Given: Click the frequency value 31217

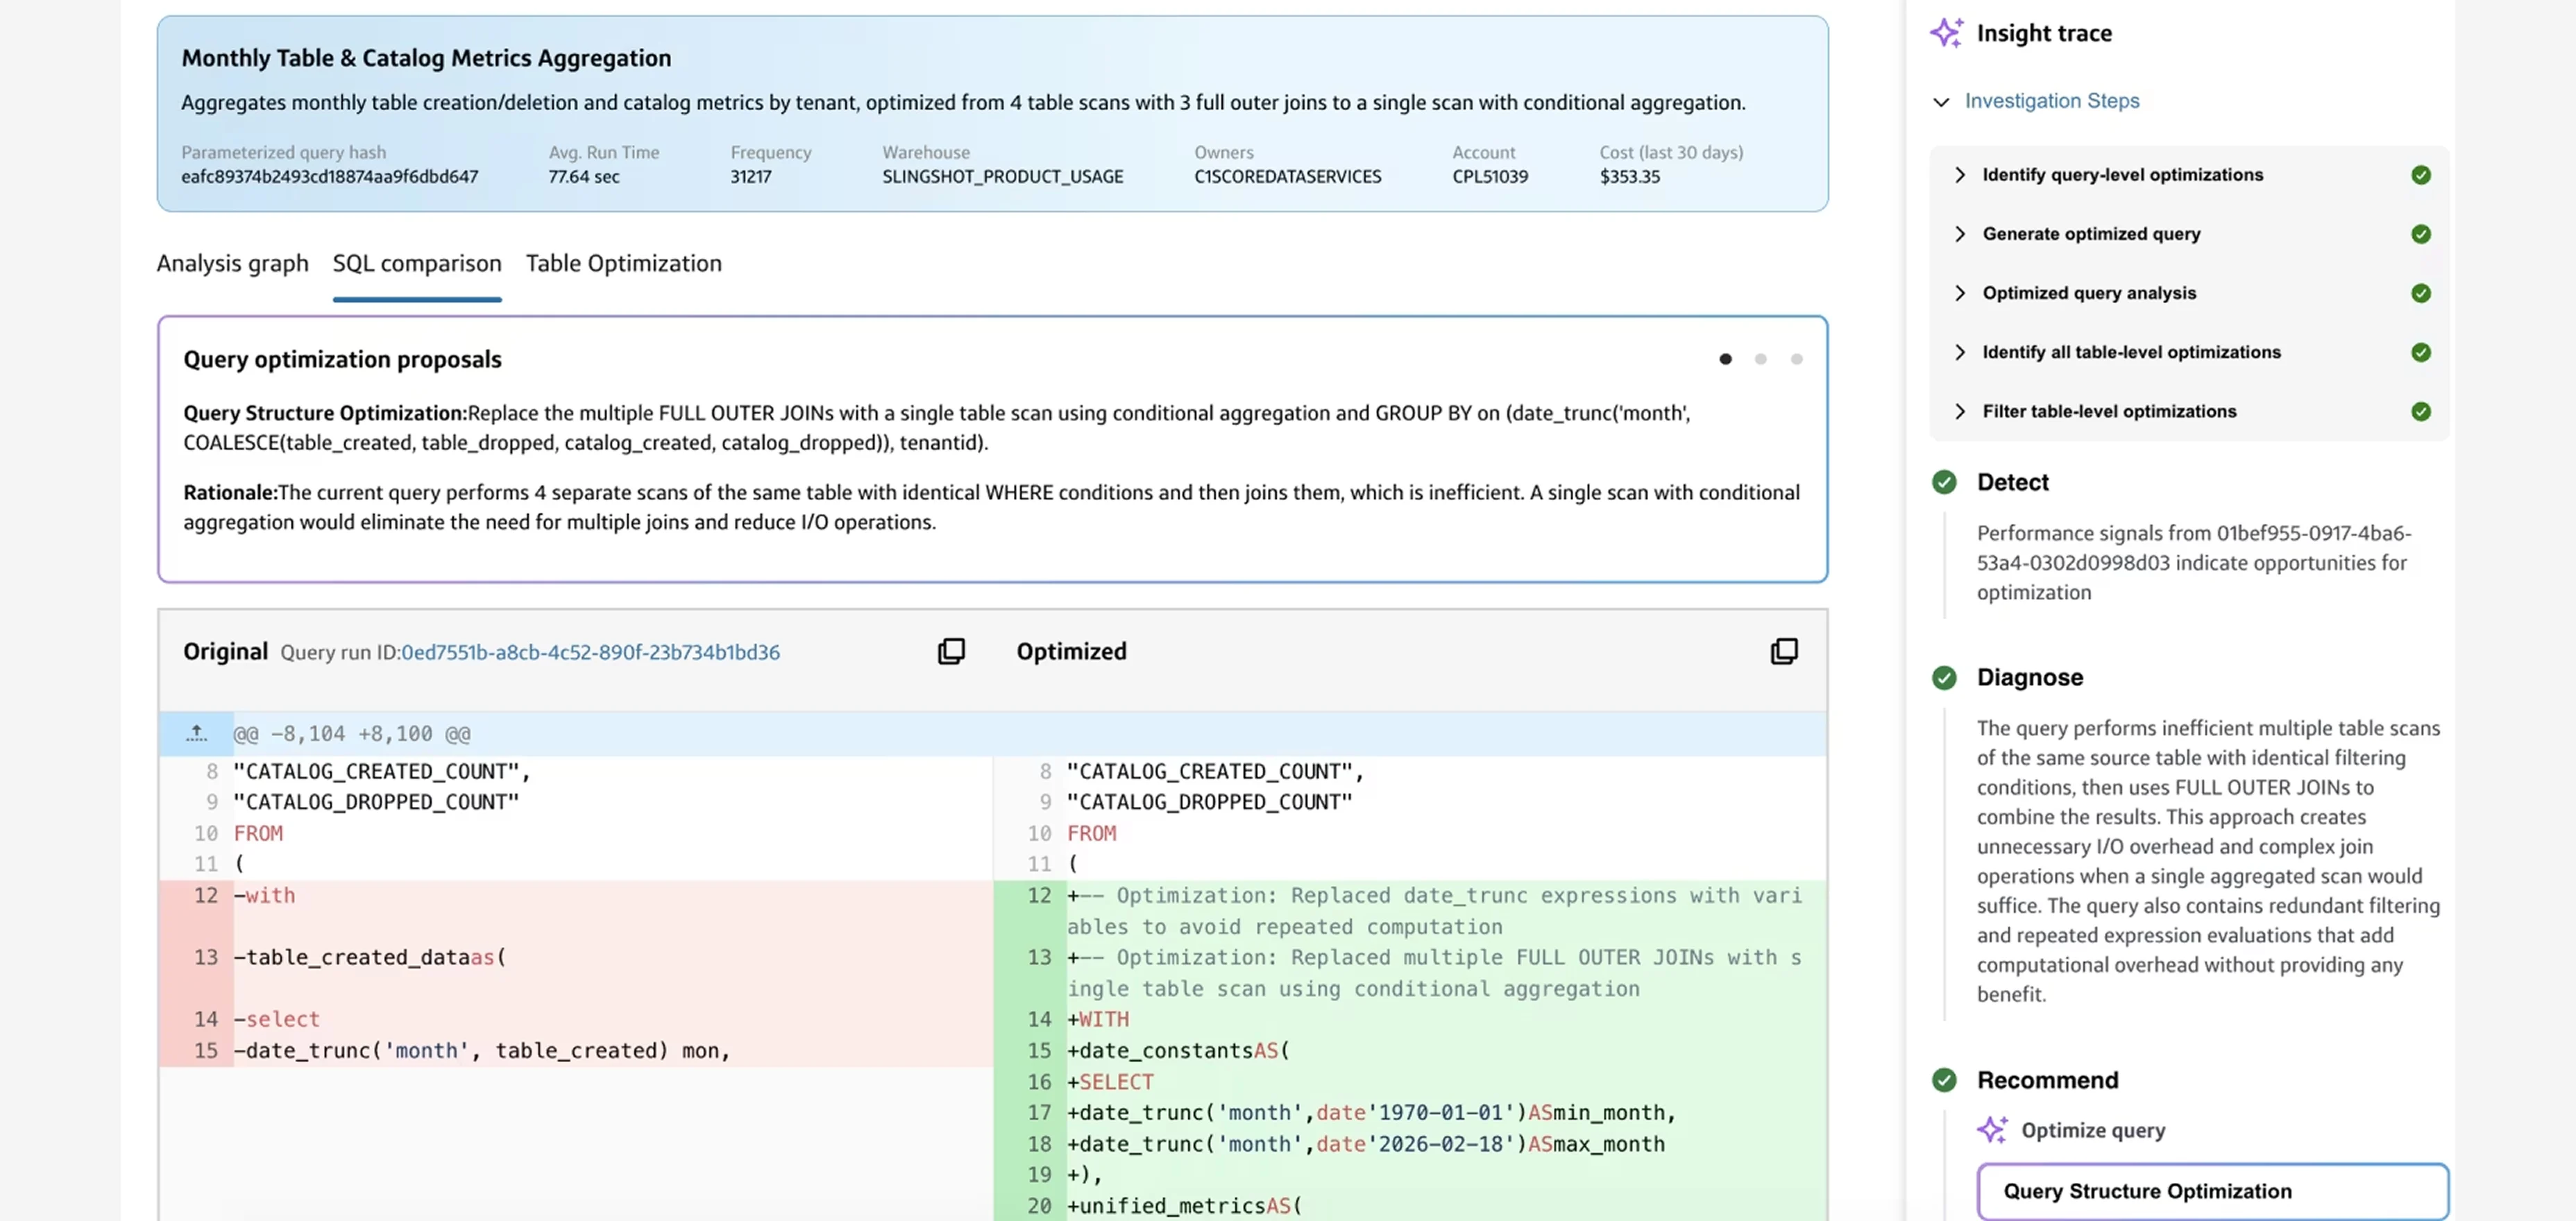Looking at the screenshot, I should (751, 177).
